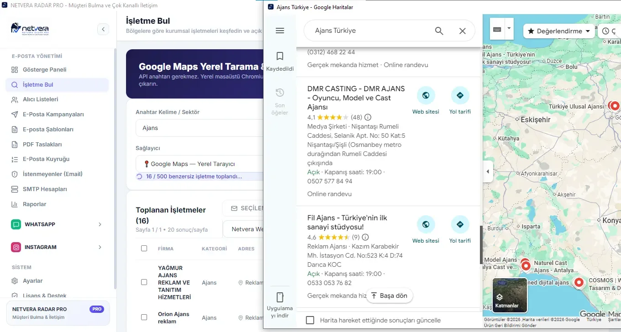
Task: Open Kaydedildi saved places in Google Maps
Action: click(x=280, y=62)
